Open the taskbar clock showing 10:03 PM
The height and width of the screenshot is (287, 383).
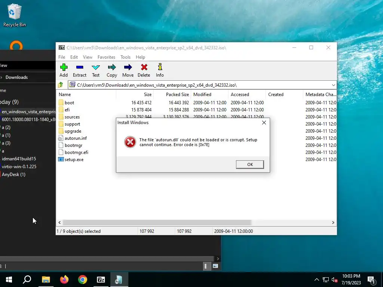[351, 280]
